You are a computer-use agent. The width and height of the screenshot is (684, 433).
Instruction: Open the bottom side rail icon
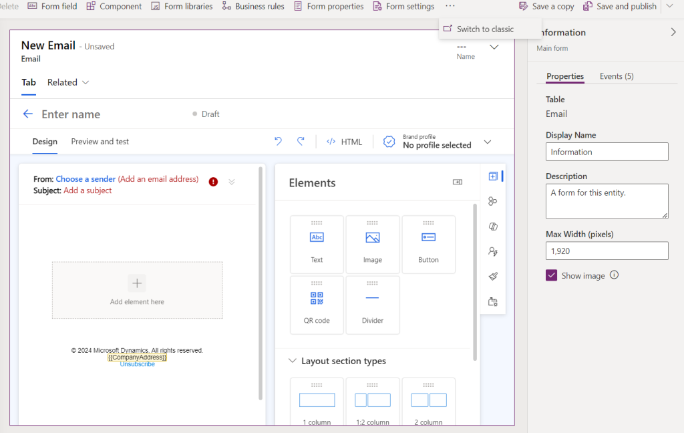tap(493, 301)
